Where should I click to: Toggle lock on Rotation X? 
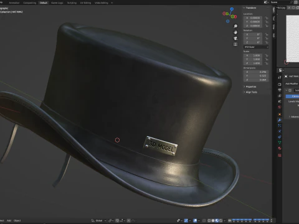[267, 34]
